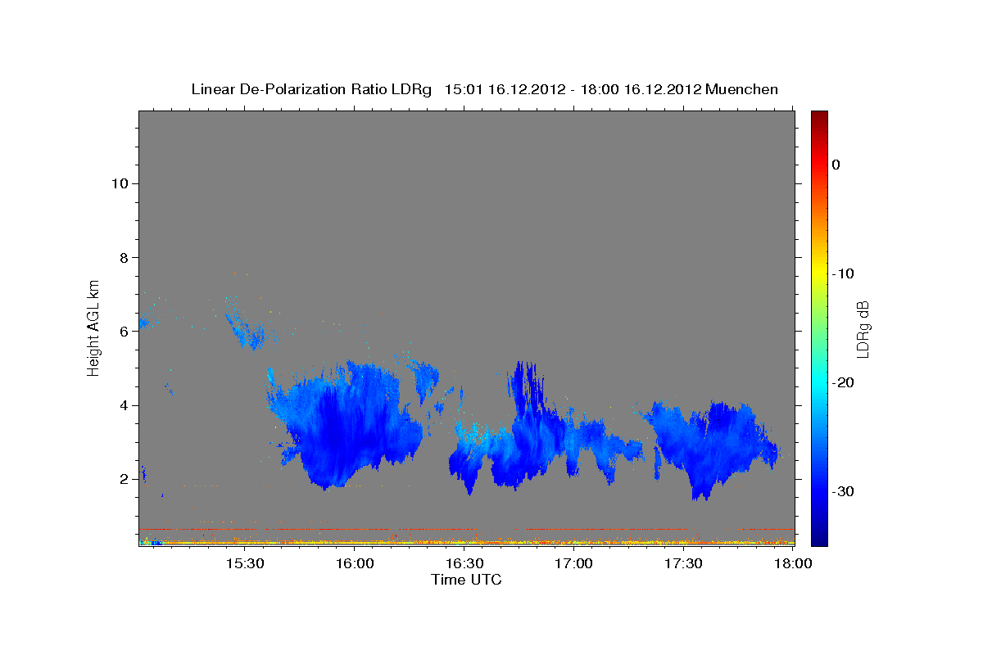Click the colorbar value label -10
Viewport: 983px width, 655px height.
(843, 273)
